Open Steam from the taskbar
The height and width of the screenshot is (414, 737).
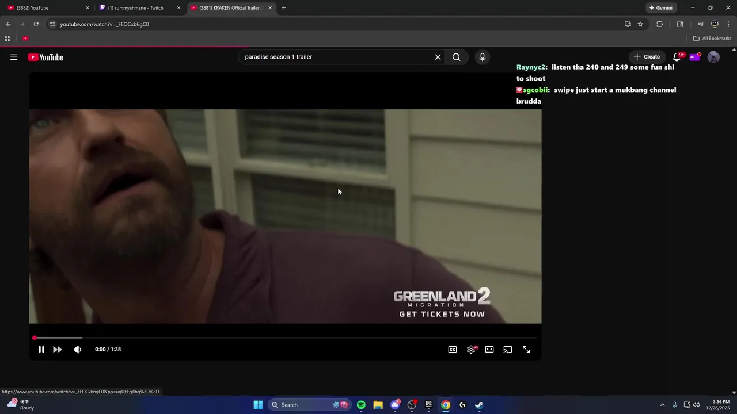[x=479, y=405]
